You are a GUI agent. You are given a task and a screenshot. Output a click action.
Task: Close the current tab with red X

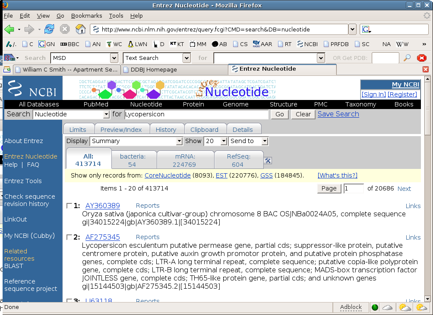click(426, 69)
